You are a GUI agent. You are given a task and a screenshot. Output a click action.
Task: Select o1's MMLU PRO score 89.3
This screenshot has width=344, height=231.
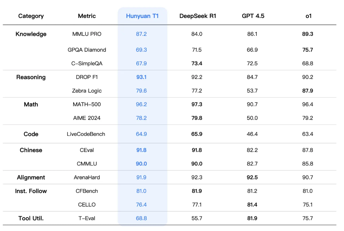307,34
